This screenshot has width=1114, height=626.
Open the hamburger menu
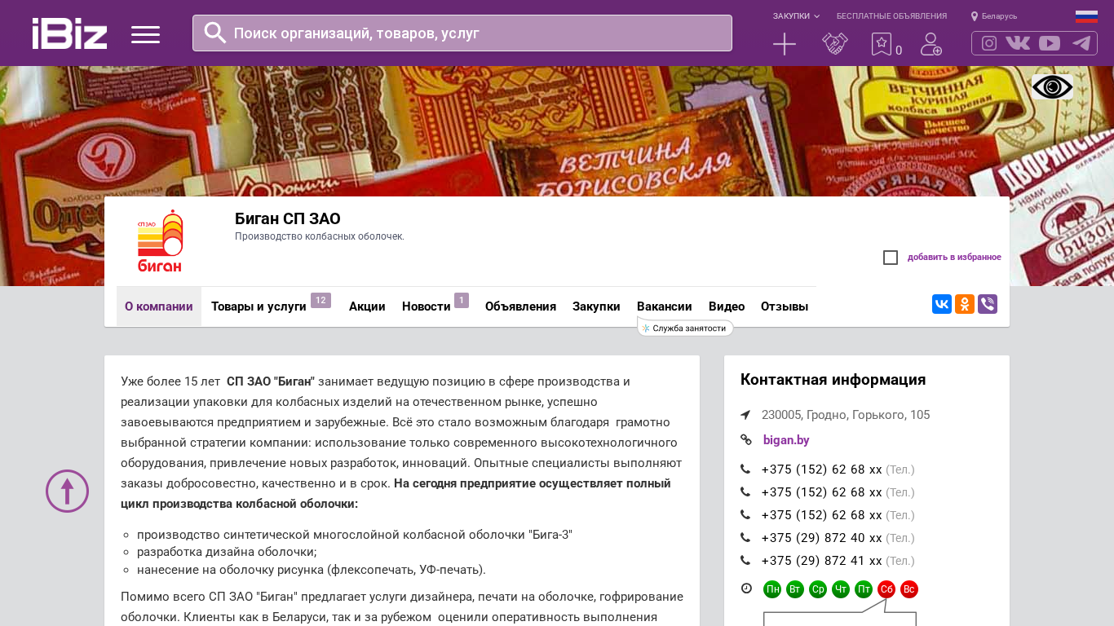pos(145,34)
